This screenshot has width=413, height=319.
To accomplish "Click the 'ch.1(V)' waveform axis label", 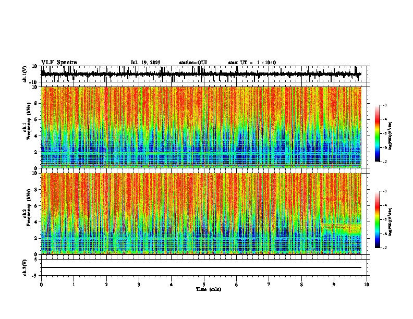I will [x=25, y=74].
